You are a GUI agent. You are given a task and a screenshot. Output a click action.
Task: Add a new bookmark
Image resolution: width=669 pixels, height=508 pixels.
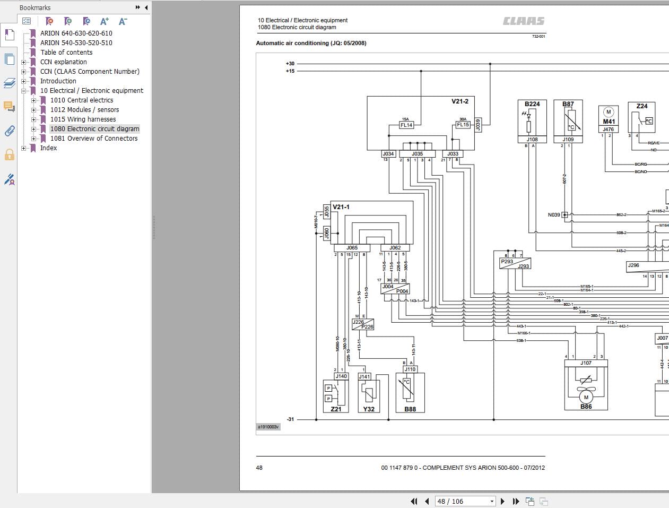tap(68, 21)
